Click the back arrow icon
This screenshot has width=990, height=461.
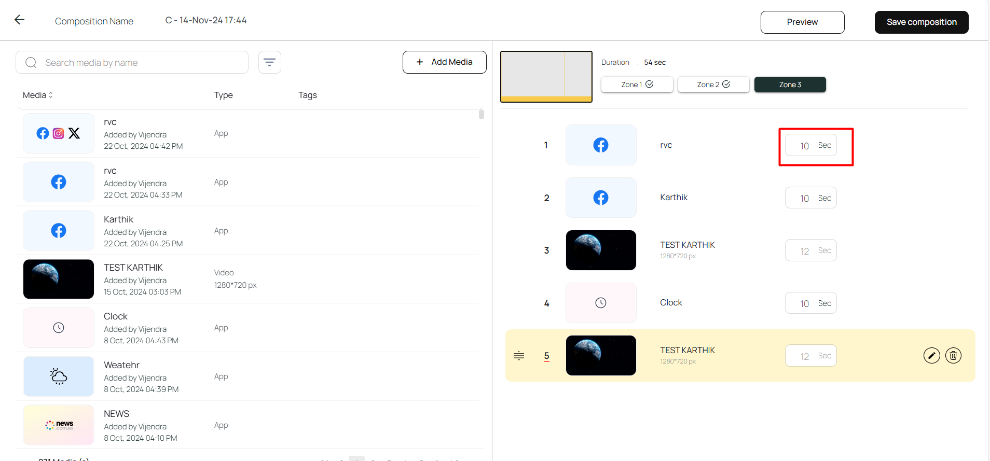pyautogui.click(x=20, y=20)
